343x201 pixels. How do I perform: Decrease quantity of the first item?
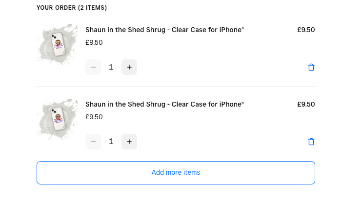93,67
